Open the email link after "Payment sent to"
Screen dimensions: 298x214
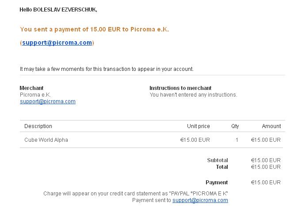pyautogui.click(x=200, y=200)
